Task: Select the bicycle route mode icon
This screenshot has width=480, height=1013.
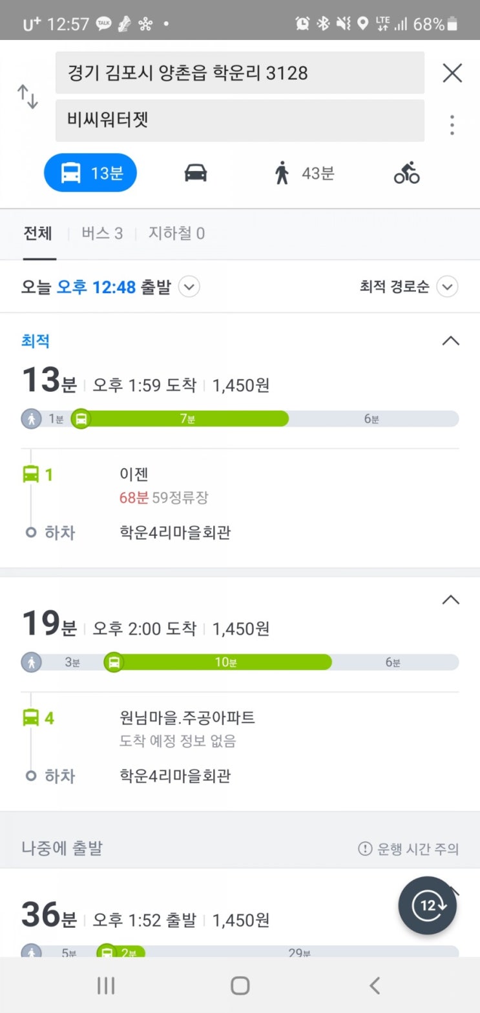Action: tap(406, 173)
